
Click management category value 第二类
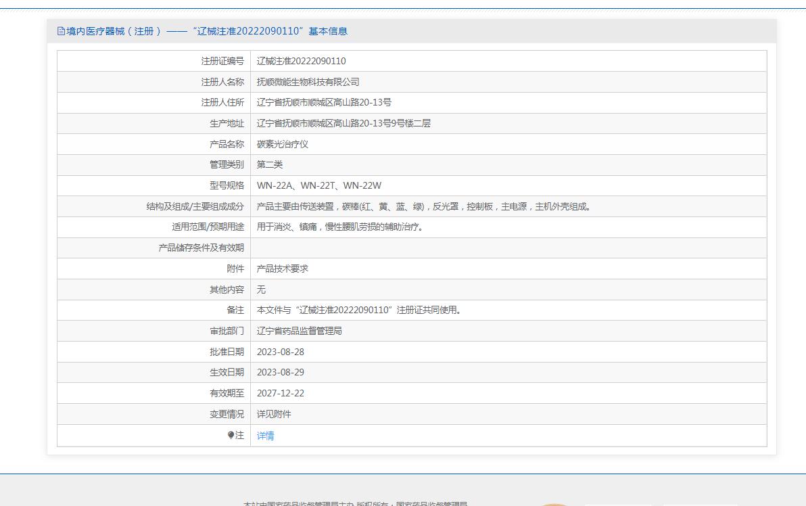270,164
